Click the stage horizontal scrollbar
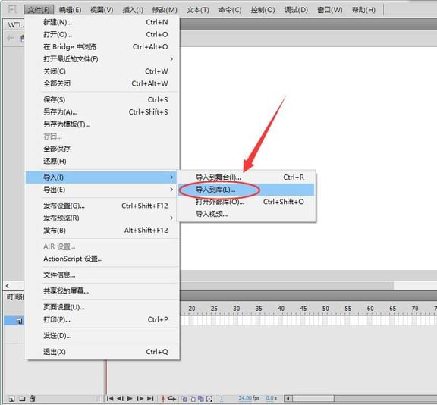The height and width of the screenshot is (405, 437). 287,285
